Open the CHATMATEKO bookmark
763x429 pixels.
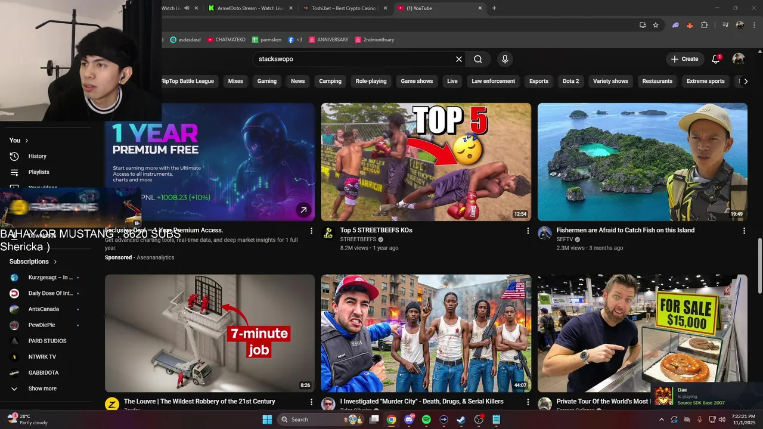227,39
